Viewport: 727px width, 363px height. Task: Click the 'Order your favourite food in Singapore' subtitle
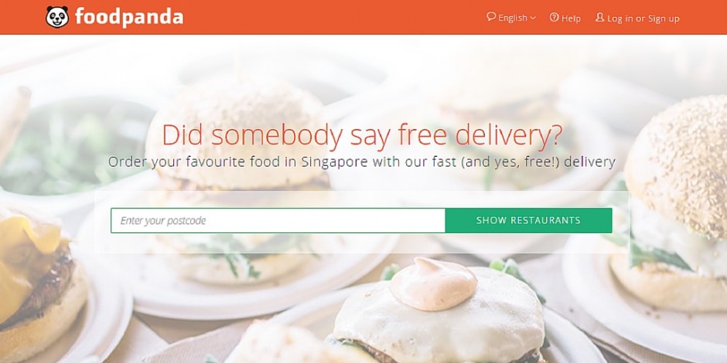click(362, 162)
